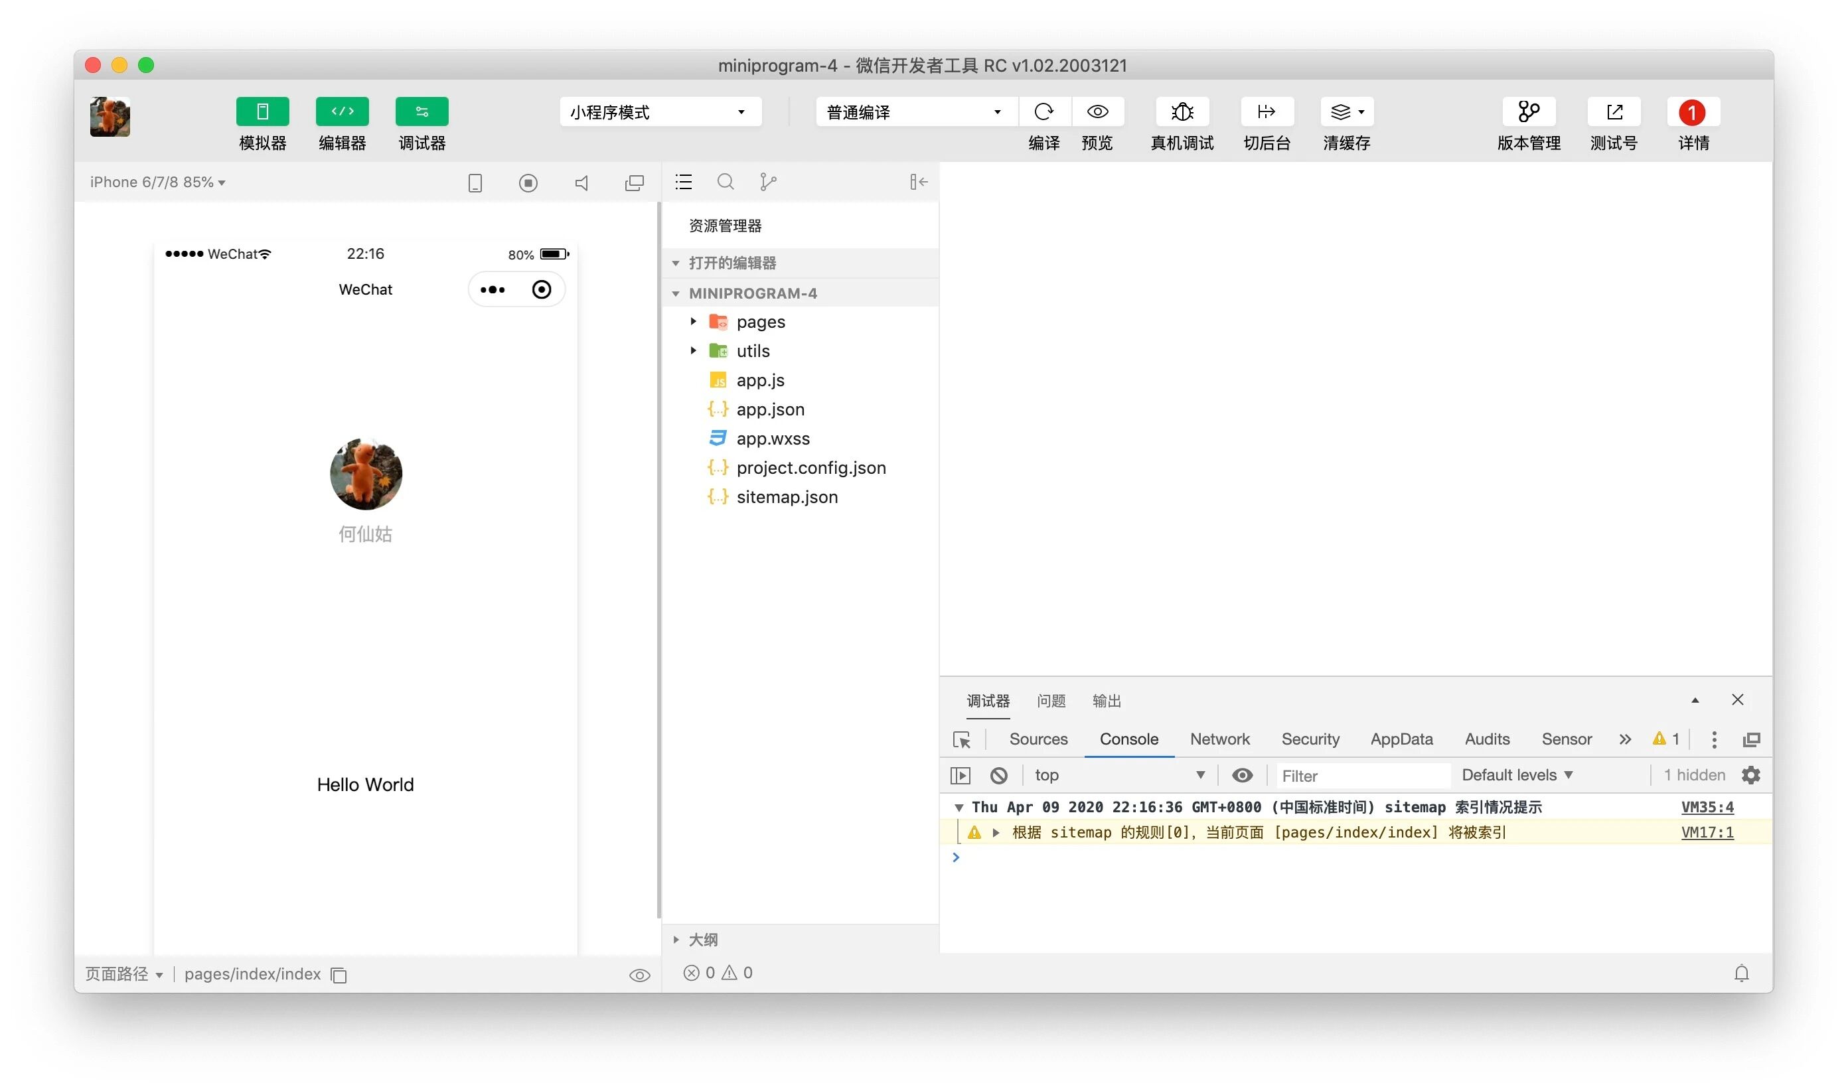Screen dimensions: 1848x1091
Task: Open the VM35:4 source link
Action: pos(1707,807)
